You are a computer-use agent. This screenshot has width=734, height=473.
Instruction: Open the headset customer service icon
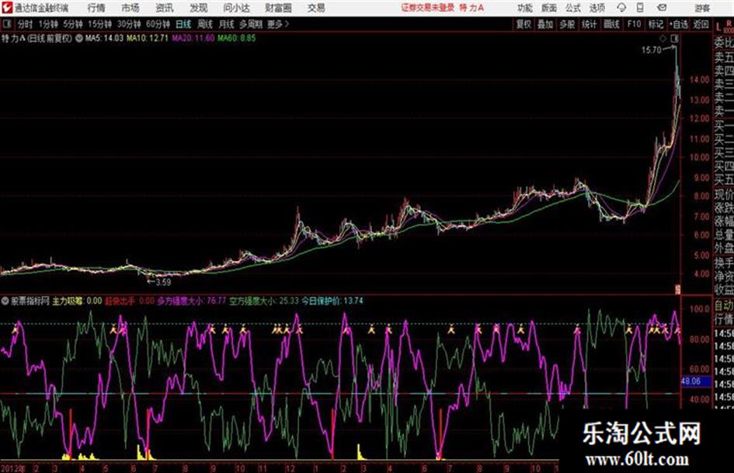(621, 8)
